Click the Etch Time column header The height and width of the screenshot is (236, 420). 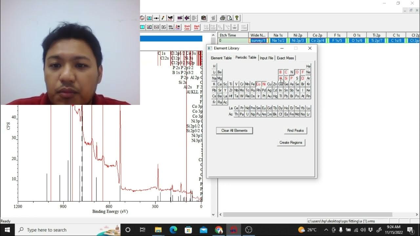[x=233, y=35]
